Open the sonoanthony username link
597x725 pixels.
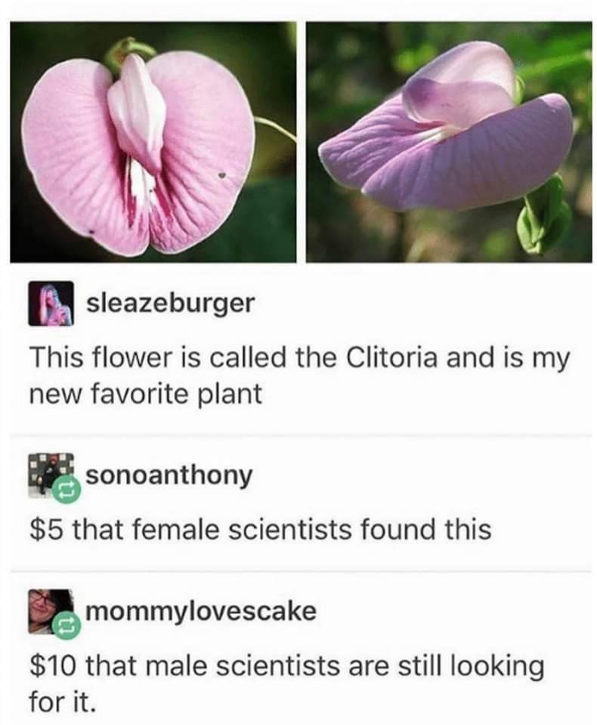[169, 475]
